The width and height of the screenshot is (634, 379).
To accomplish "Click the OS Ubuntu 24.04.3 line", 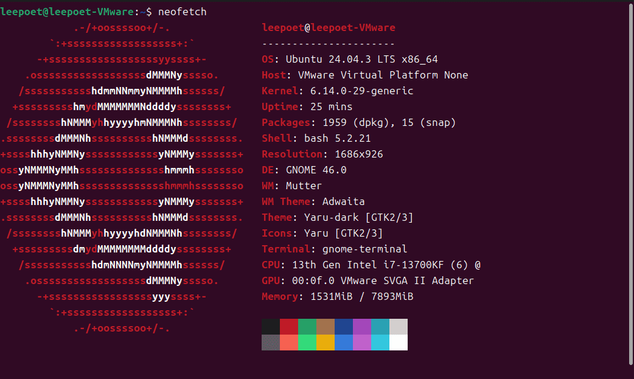I will [350, 60].
